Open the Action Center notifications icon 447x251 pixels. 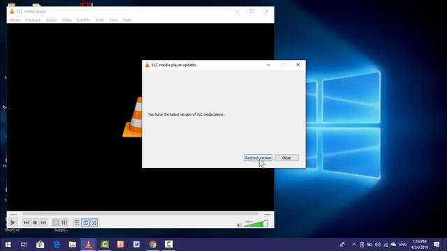click(437, 245)
